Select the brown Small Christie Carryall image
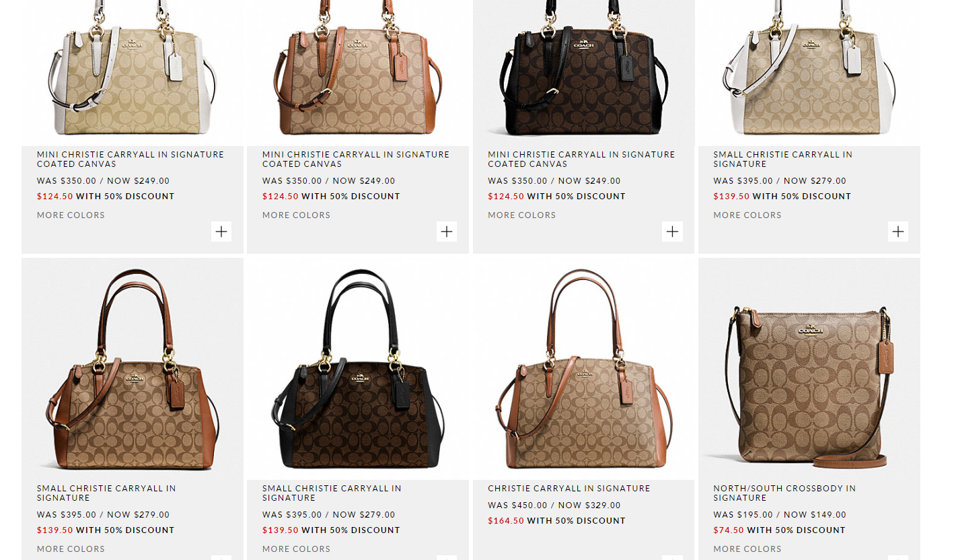Image resolution: width=954 pixels, height=560 pixels. coord(133,369)
